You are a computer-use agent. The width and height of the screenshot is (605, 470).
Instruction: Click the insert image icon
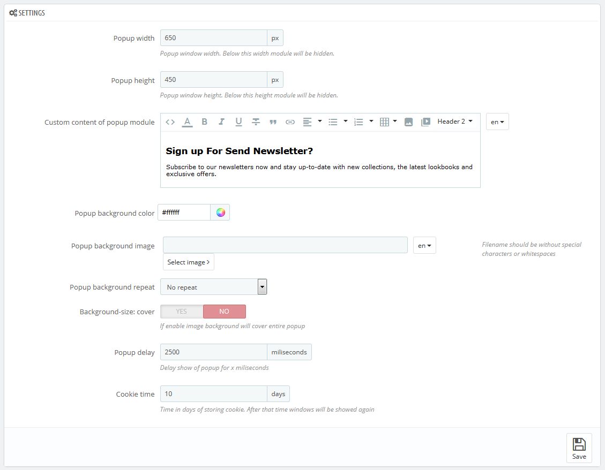tap(408, 122)
